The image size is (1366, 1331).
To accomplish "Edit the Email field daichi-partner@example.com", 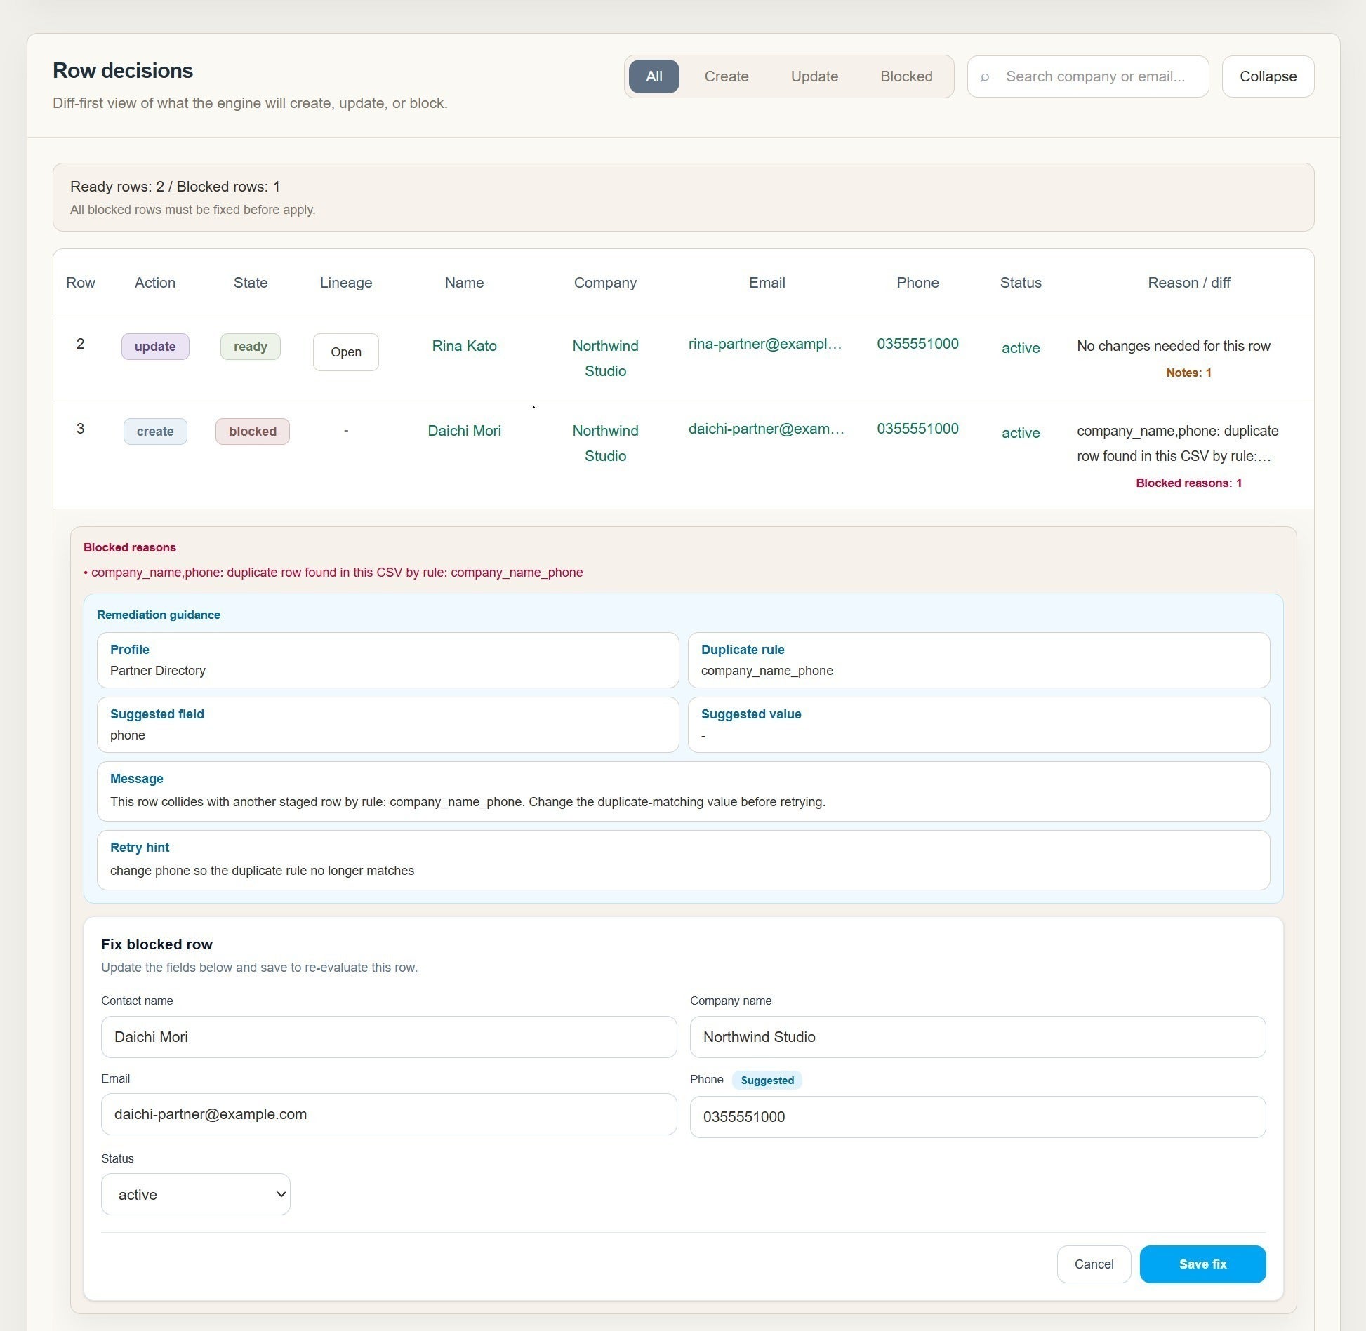I will click(388, 1114).
